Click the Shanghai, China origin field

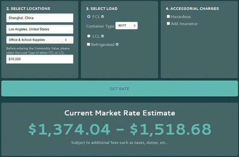click(40, 18)
